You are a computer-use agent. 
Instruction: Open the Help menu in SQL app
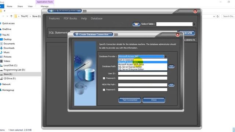(x=84, y=19)
